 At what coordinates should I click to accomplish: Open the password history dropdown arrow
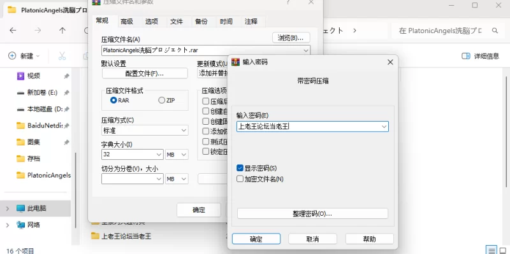tap(384, 127)
